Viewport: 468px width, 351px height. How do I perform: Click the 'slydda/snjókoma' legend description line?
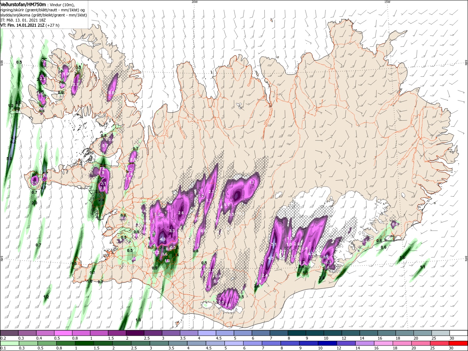pos(44,15)
